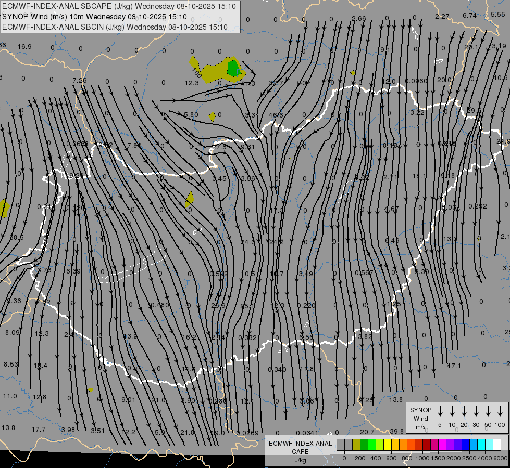Viewport: 510px width, 468px height.
Task: Click the dark green CAPE patch on map
Action: (x=234, y=68)
